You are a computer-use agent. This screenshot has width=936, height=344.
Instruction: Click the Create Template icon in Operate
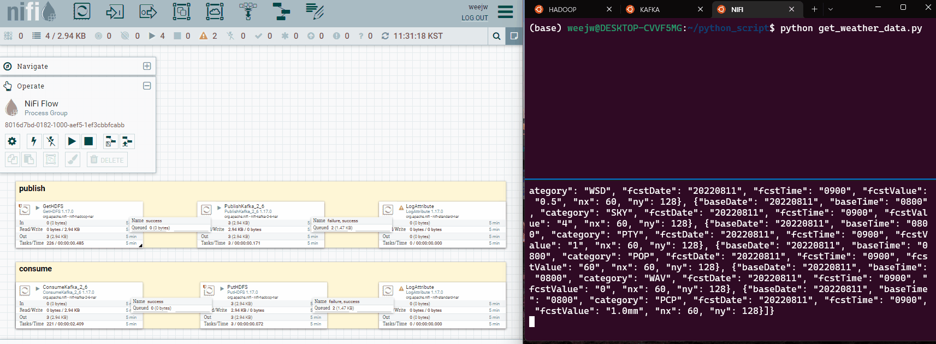point(110,141)
